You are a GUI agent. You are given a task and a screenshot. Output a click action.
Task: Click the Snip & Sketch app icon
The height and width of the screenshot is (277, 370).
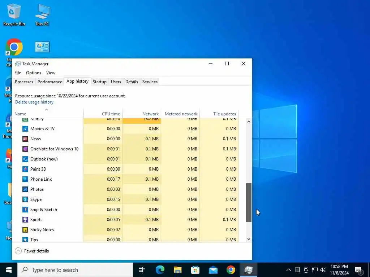coord(25,210)
